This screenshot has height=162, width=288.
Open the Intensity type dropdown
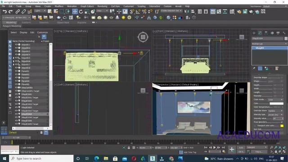click(x=275, y=115)
